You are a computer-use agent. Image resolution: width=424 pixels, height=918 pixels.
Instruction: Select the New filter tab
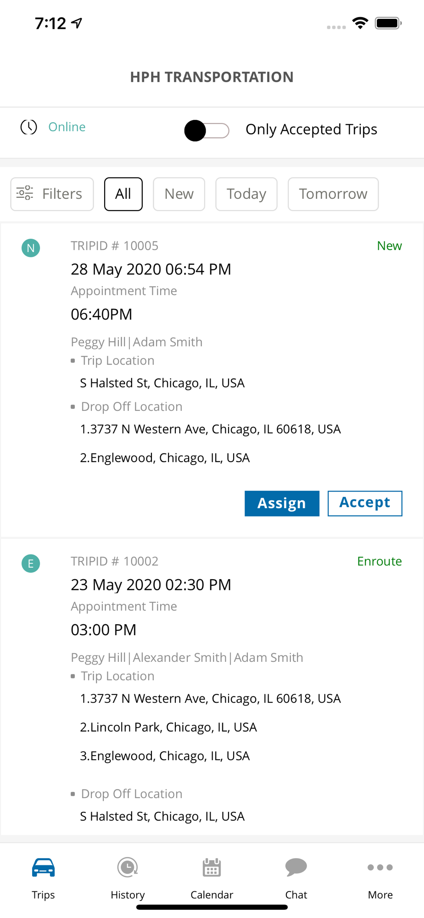tap(179, 194)
